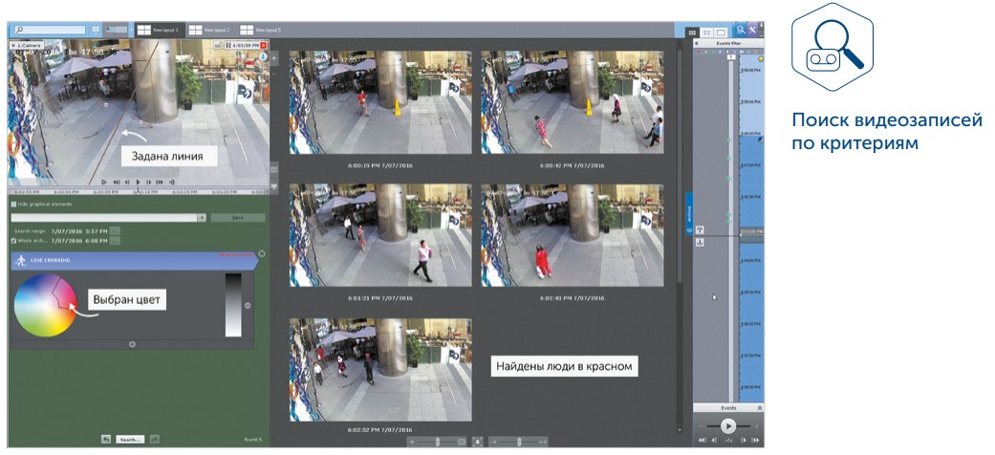Click the undo arrow left of Search

click(x=107, y=439)
